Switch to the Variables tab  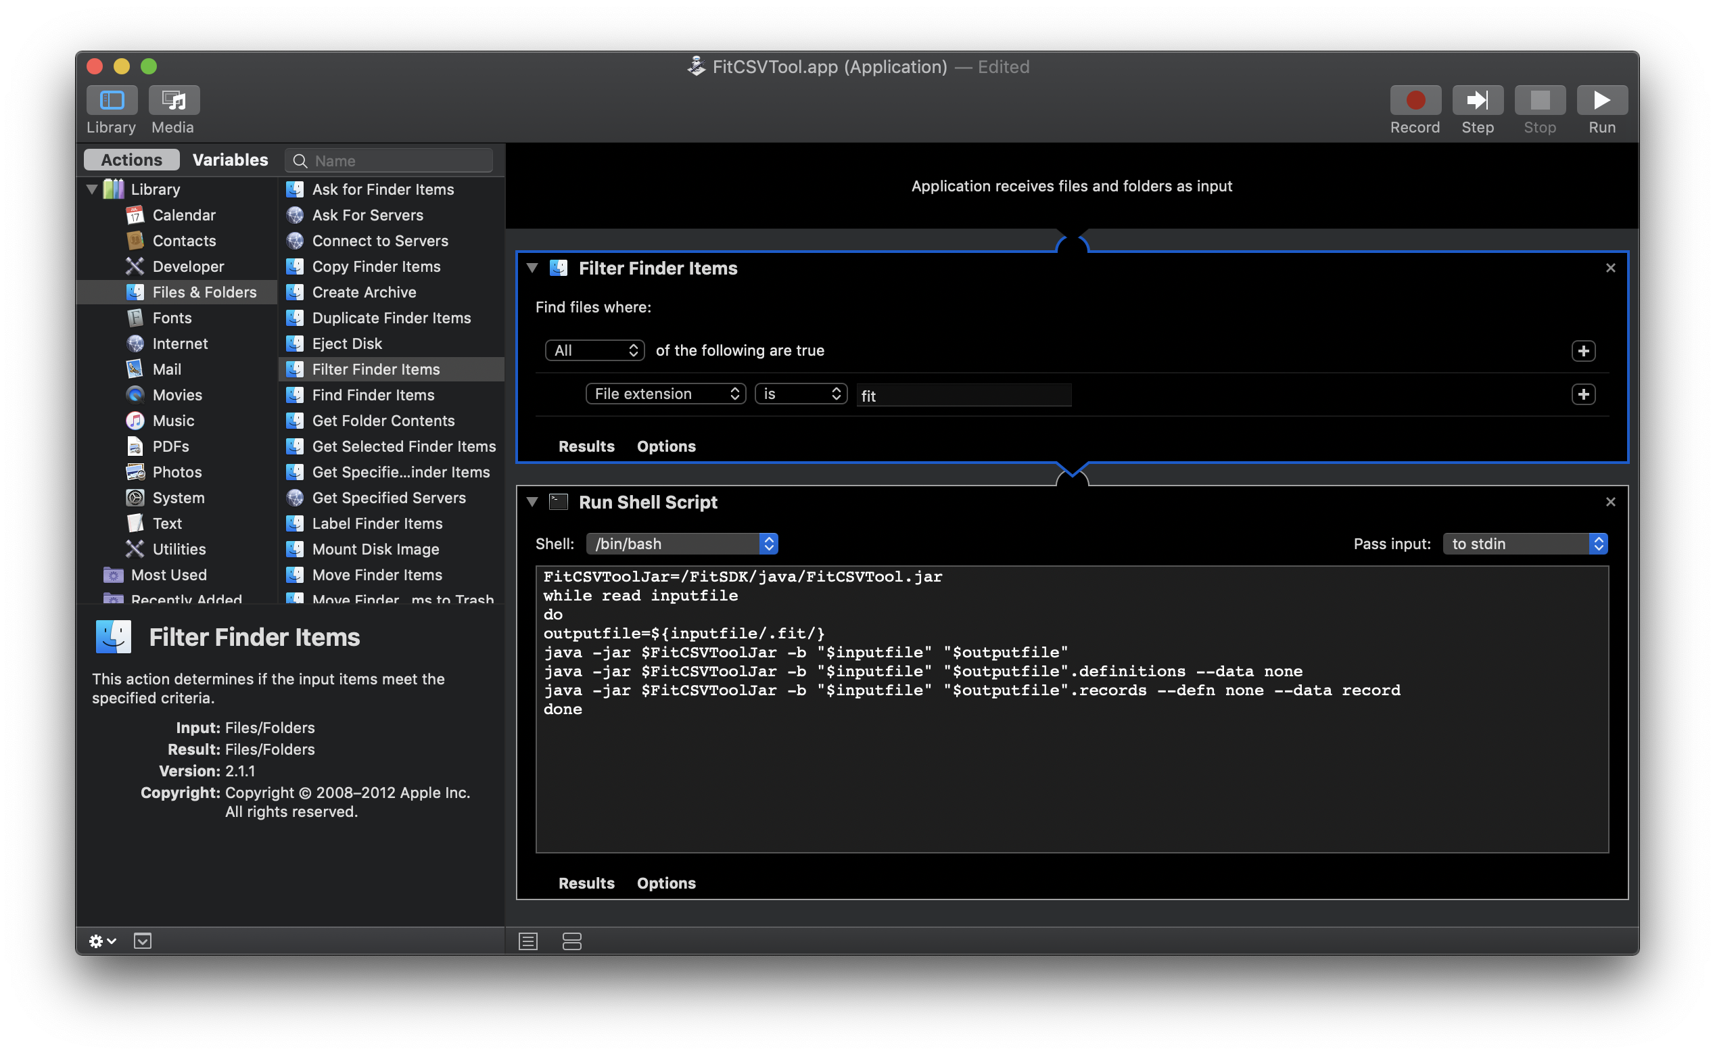coord(229,160)
